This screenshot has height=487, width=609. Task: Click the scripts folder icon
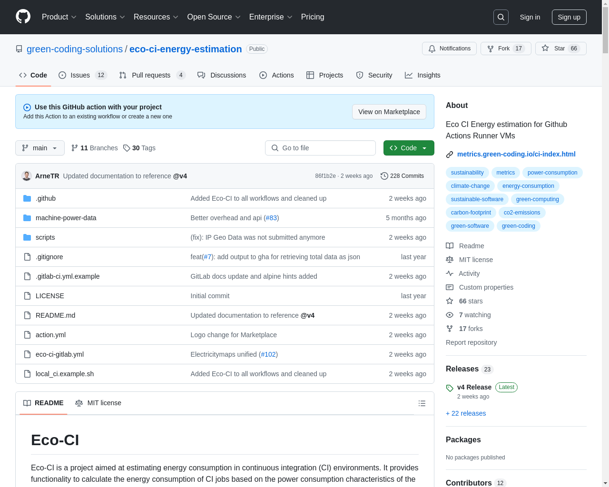tap(27, 237)
